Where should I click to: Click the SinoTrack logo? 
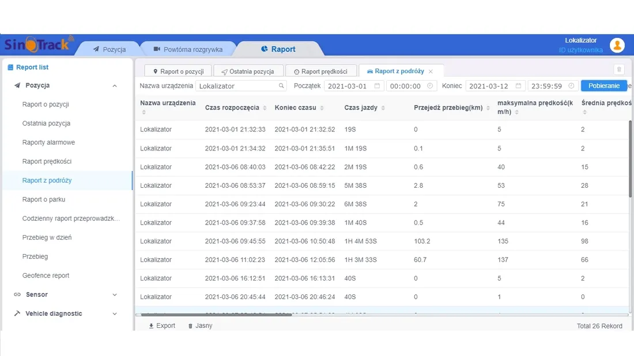tap(39, 44)
